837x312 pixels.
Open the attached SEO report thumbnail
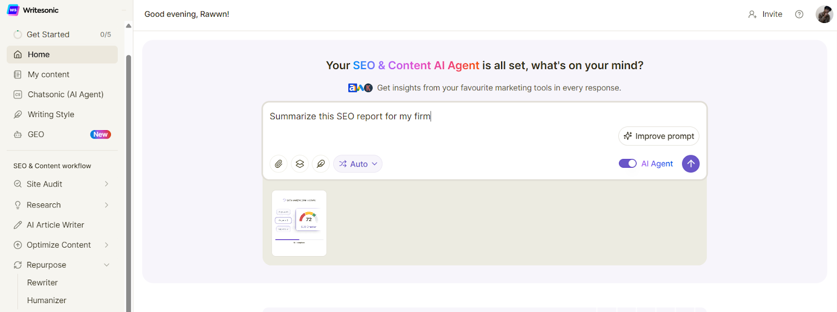(299, 223)
